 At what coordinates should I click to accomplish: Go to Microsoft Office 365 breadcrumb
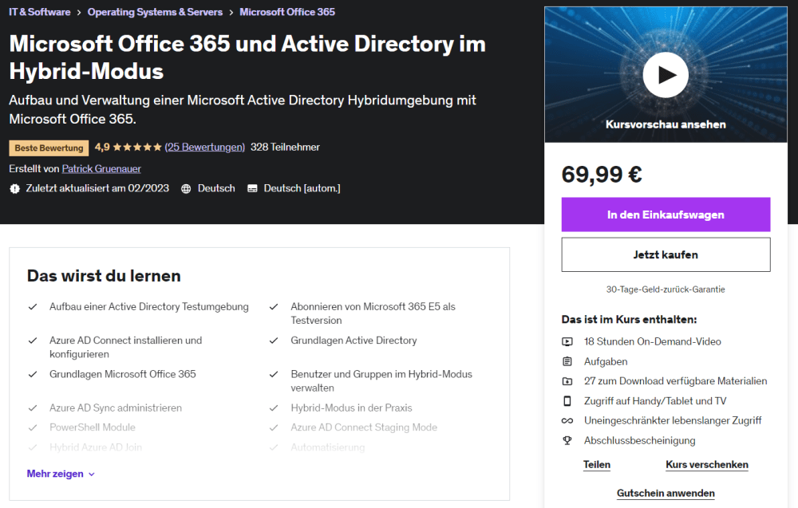287,12
